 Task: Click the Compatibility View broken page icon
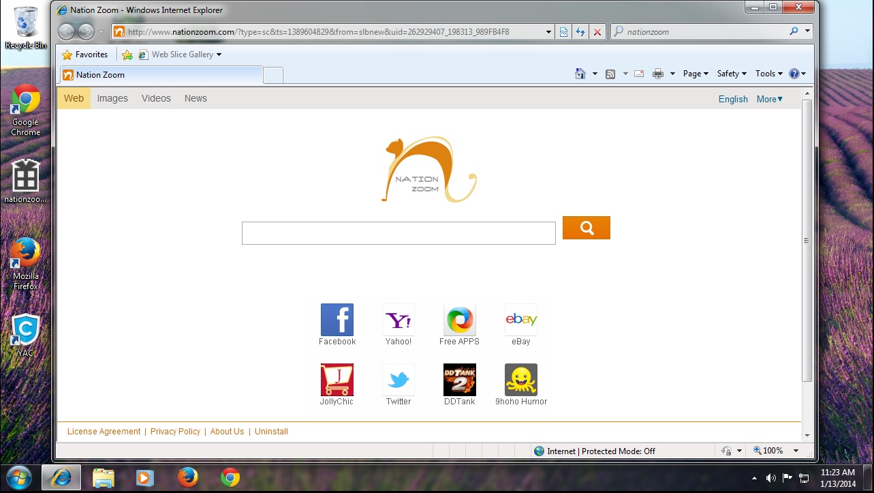(563, 32)
